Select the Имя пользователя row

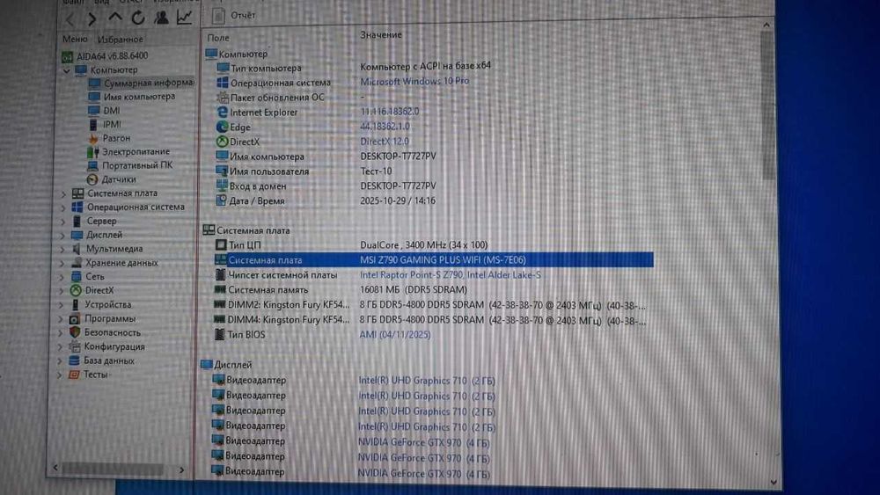(304, 171)
